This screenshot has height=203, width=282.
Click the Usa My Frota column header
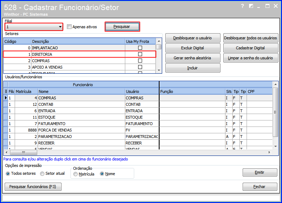pyautogui.click(x=140, y=41)
